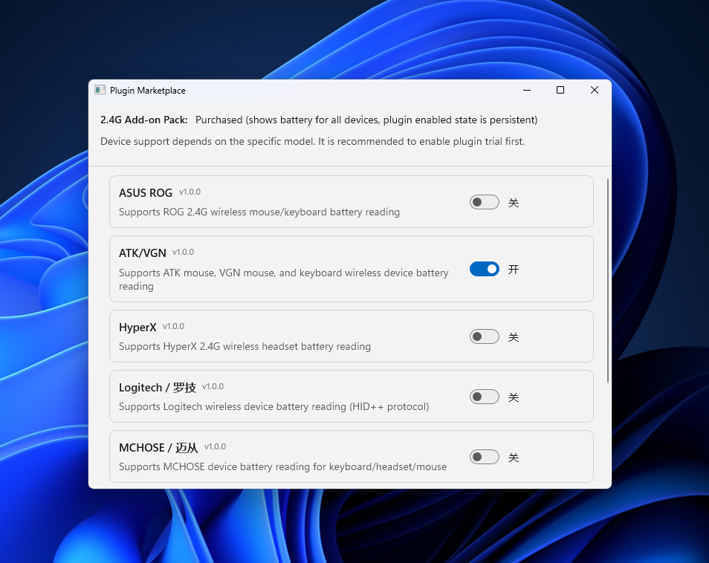Select the HyperX plugin card
This screenshot has width=709, height=563.
(297, 336)
